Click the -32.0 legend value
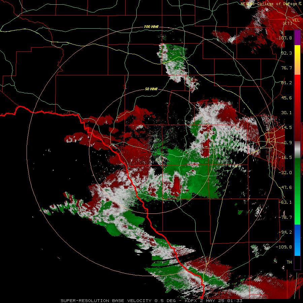The height and width of the screenshot is (303, 303). [x=285, y=173]
